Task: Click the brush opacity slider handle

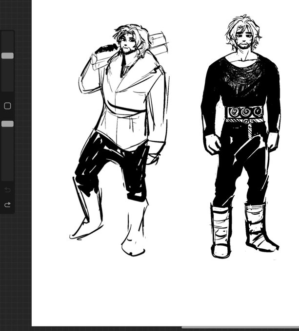Action: point(7,124)
